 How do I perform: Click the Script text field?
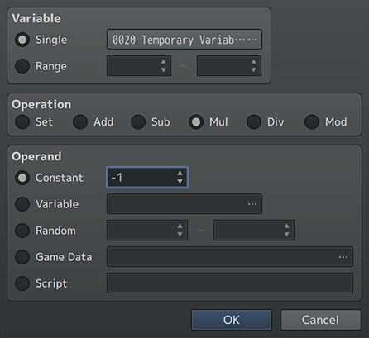pyautogui.click(x=230, y=283)
